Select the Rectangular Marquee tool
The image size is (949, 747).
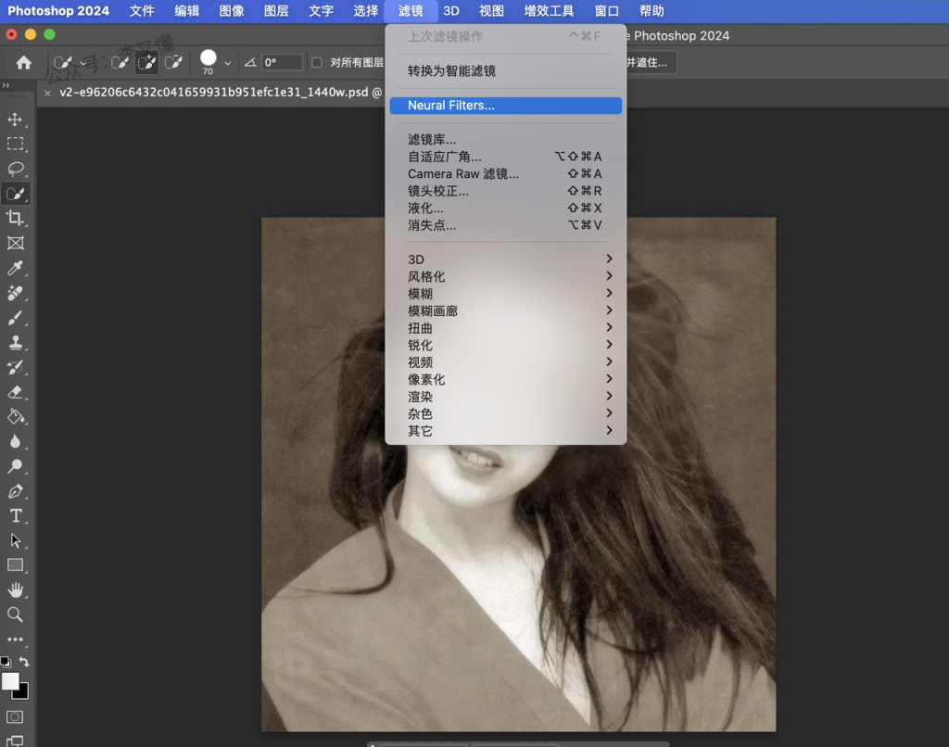15,144
